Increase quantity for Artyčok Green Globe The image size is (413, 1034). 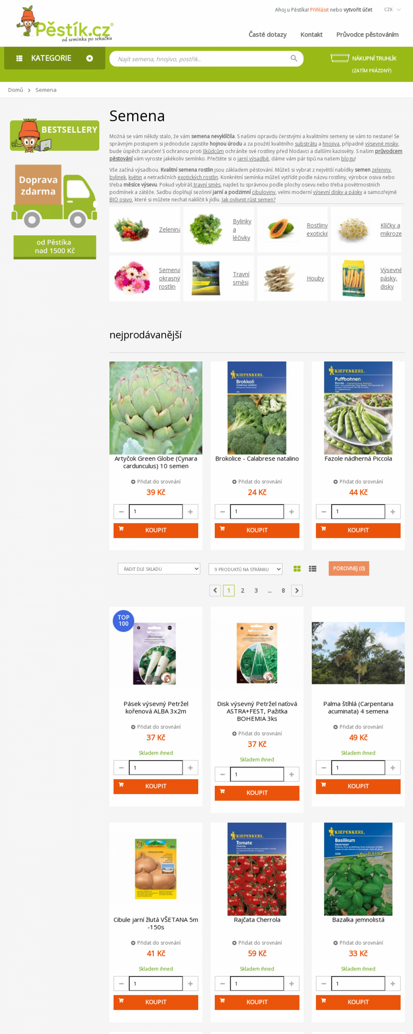(x=190, y=511)
